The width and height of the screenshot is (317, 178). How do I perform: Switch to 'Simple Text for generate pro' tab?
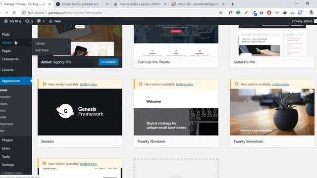point(80,4)
